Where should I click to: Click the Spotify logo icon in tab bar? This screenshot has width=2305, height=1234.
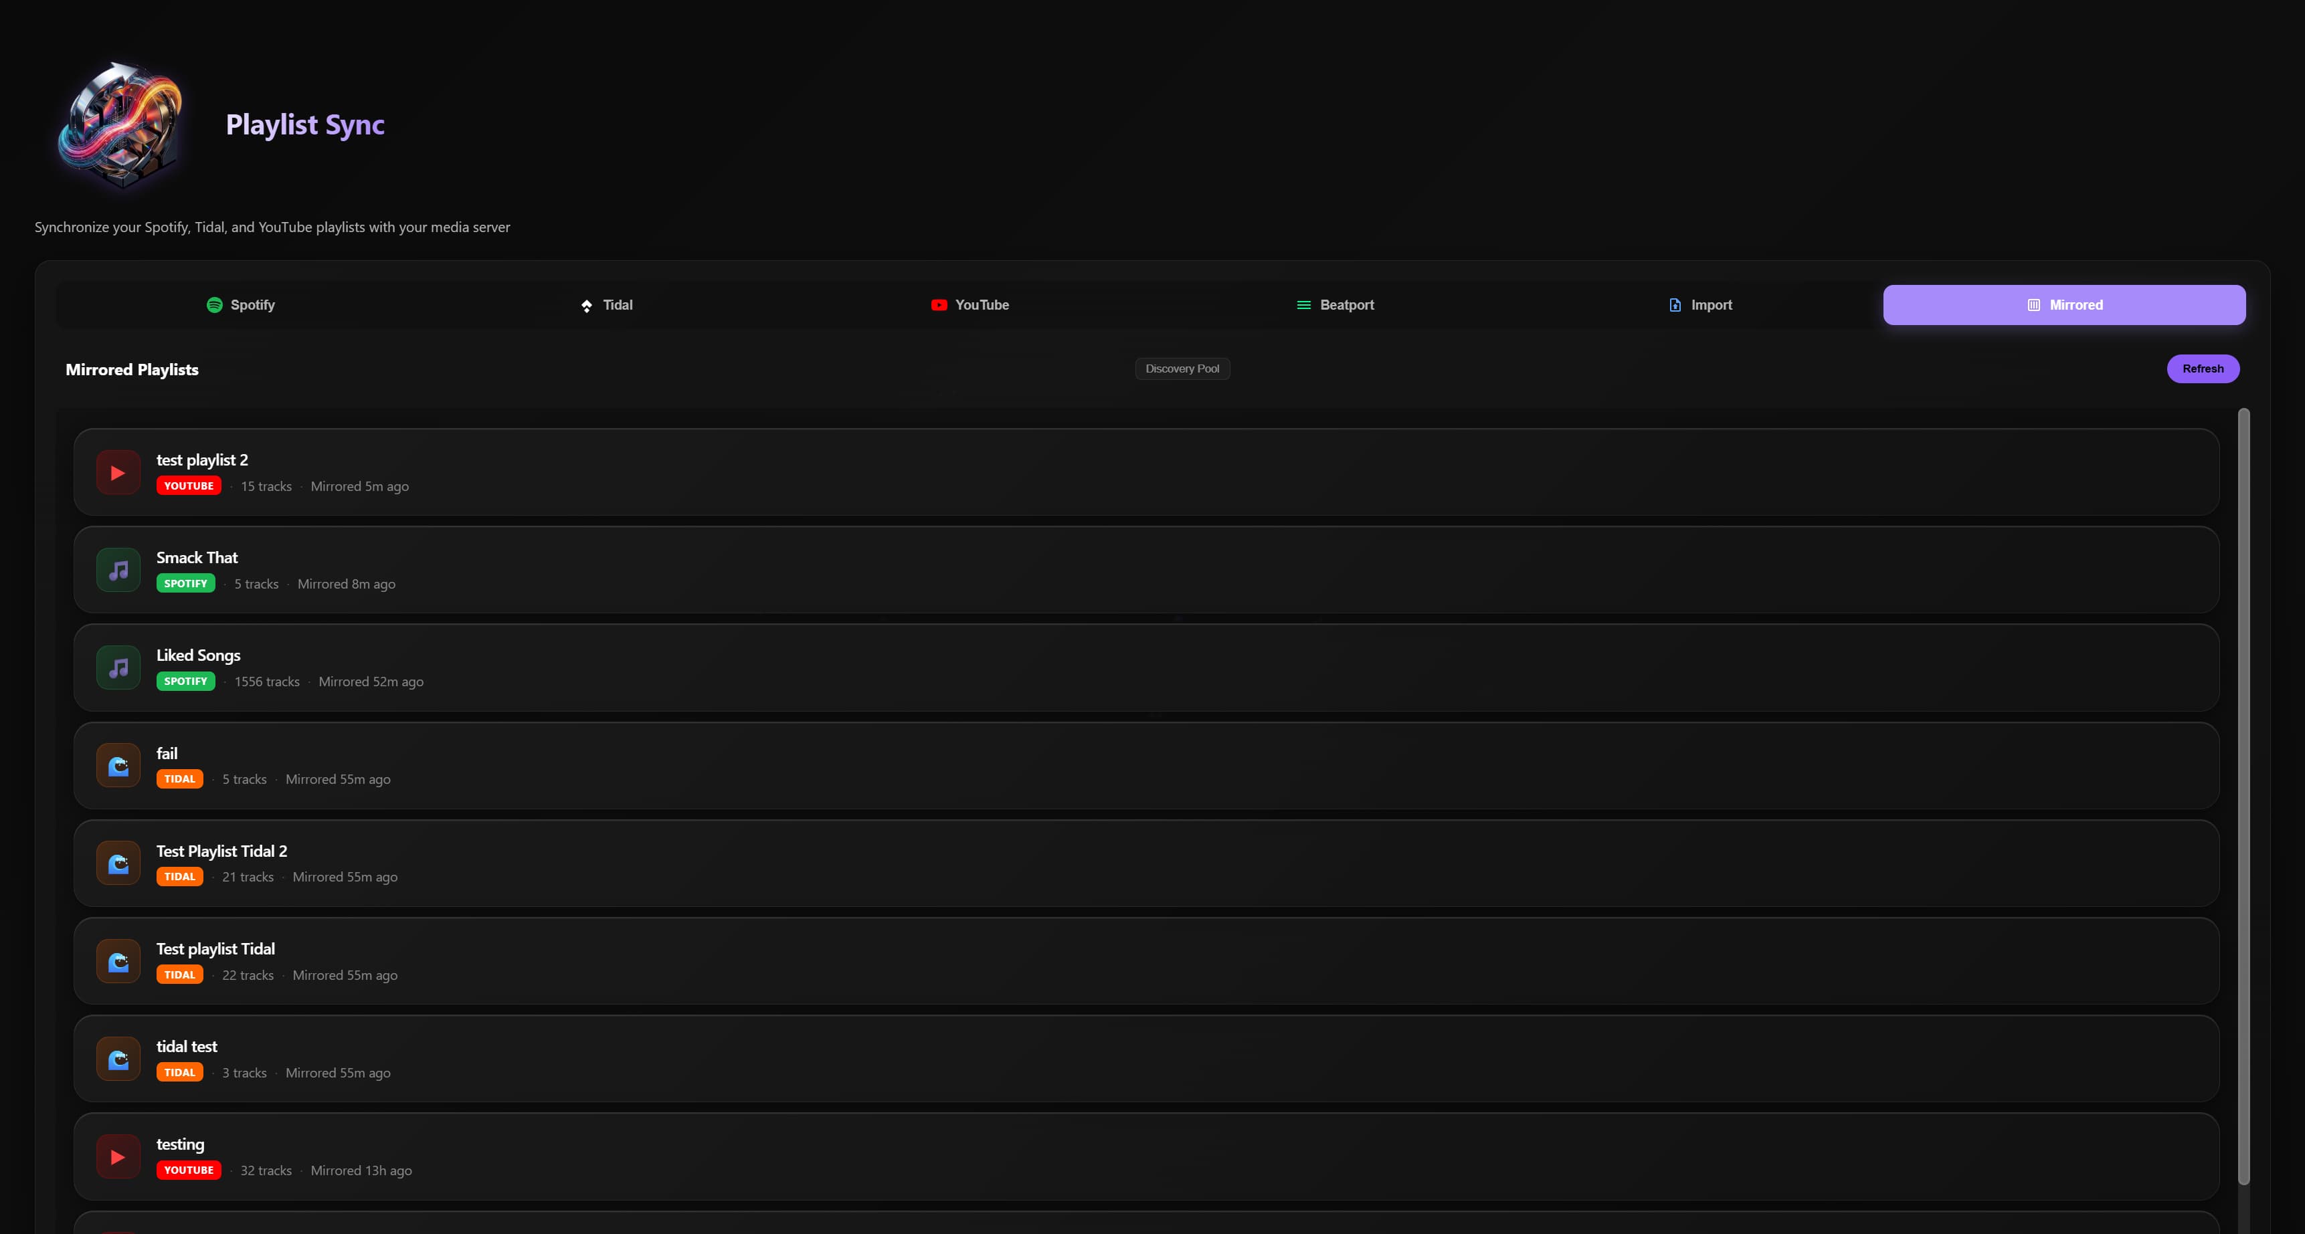pos(215,305)
